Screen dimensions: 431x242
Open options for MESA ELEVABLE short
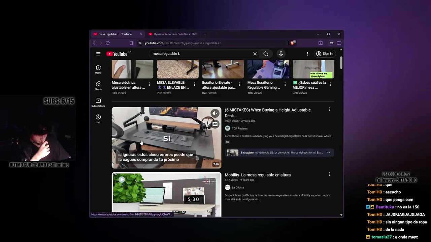194,84
